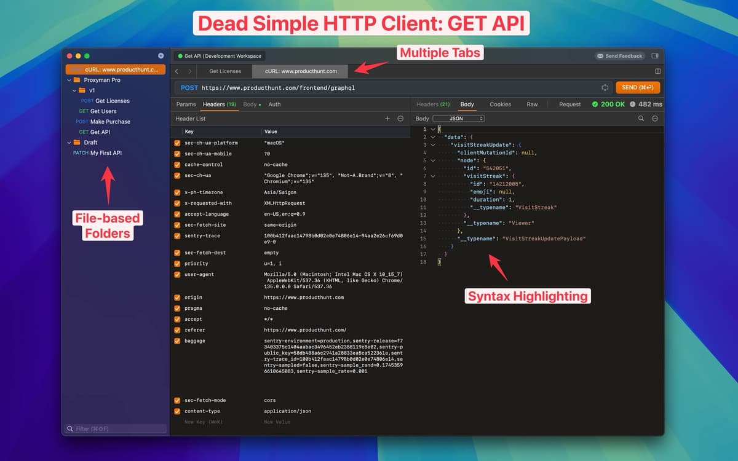The height and width of the screenshot is (461, 738).
Task: Click the remove header minus icon
Action: (400, 119)
